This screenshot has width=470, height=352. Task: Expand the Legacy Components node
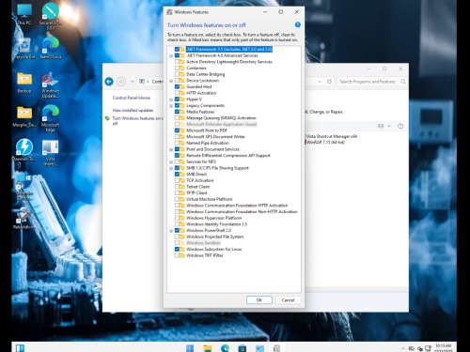(171, 106)
